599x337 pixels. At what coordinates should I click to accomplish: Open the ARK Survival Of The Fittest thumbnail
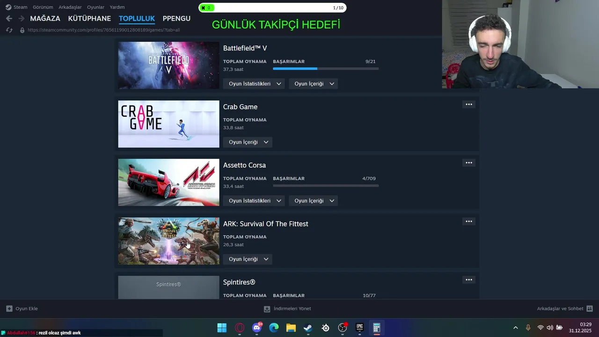pos(168,241)
